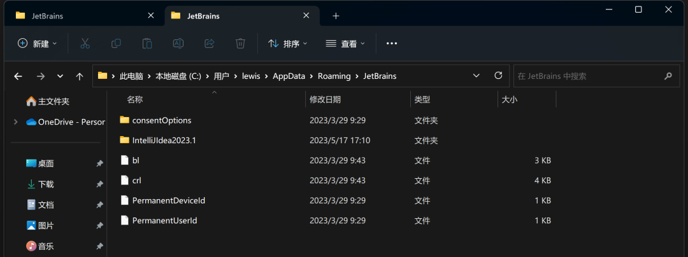Select the PermanentUserId file name

point(164,221)
